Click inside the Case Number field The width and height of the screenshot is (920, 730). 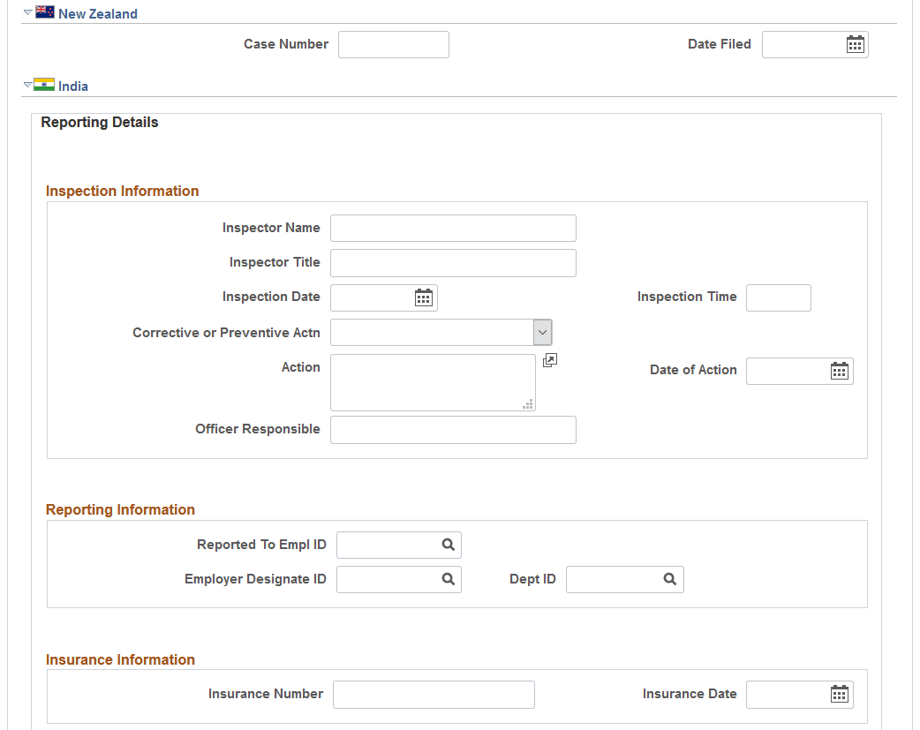click(x=393, y=44)
